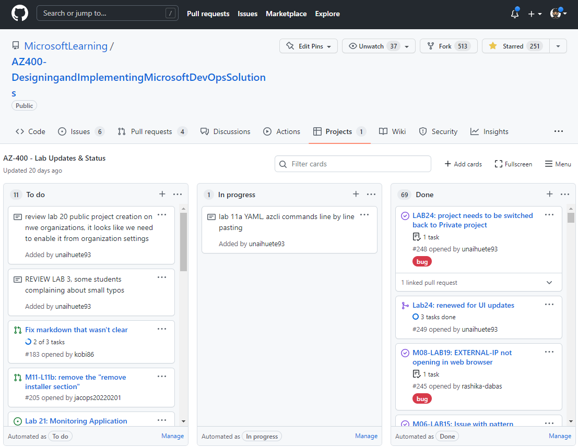Open options for M08-LAB19 card
This screenshot has width=578, height=448.
(x=549, y=352)
